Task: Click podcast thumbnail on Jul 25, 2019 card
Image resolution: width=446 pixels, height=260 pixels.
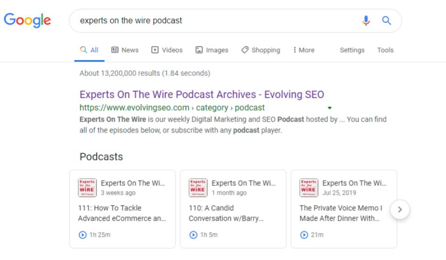Action: pos(309,188)
